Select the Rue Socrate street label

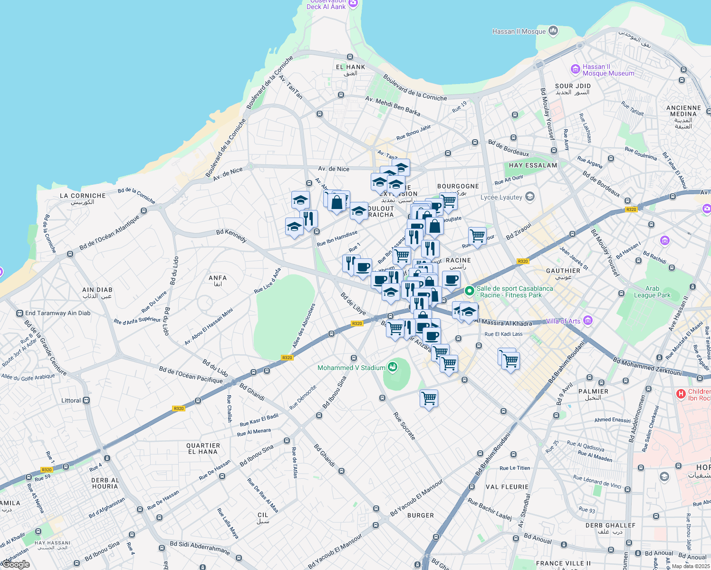coord(404,426)
